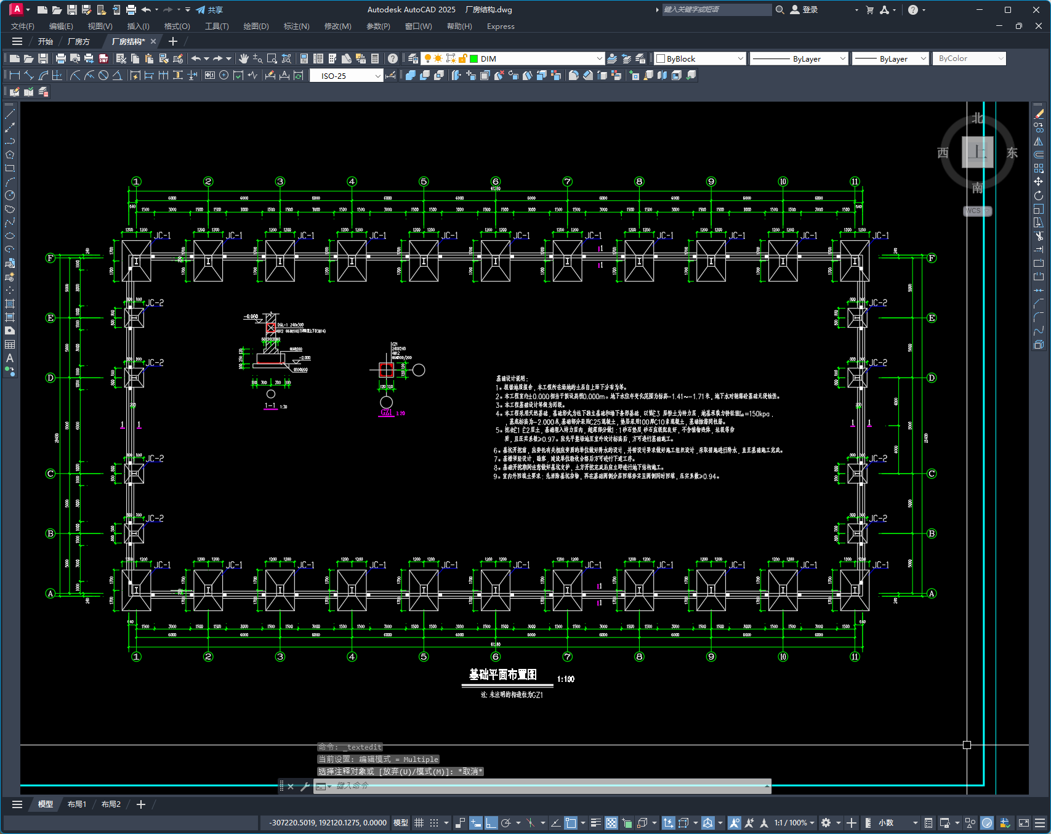This screenshot has height=834, width=1051.
Task: Open the annotation scale 1:1 / 100% dropdown
Action: tap(795, 823)
